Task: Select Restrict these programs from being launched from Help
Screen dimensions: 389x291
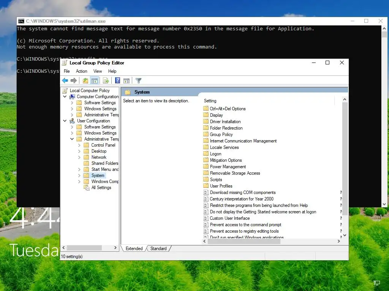Action: [259, 205]
